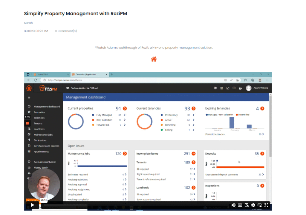Click the Certificates and licences sidebar icon
Screen dimensions: 306x215
point(29,146)
